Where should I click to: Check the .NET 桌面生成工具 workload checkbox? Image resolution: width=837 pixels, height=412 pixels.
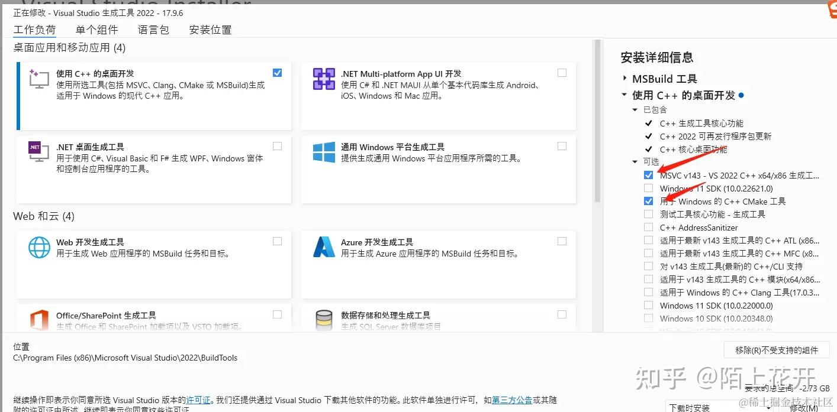pyautogui.click(x=277, y=146)
